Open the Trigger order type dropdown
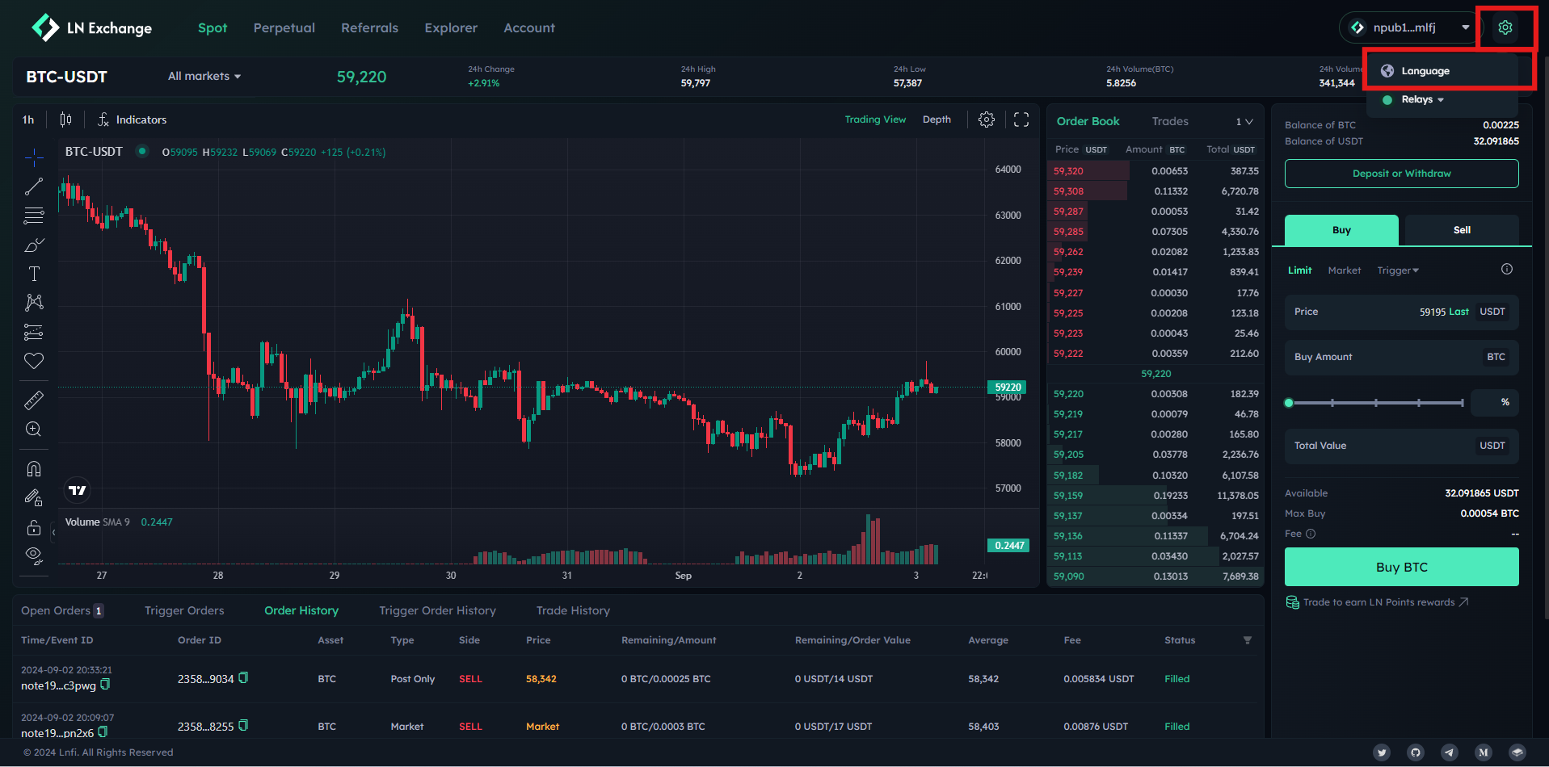This screenshot has width=1549, height=767. click(x=1398, y=270)
